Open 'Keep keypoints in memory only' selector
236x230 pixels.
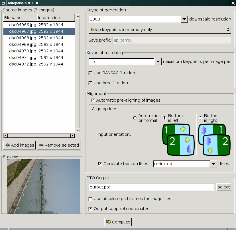pyautogui.click(x=160, y=30)
